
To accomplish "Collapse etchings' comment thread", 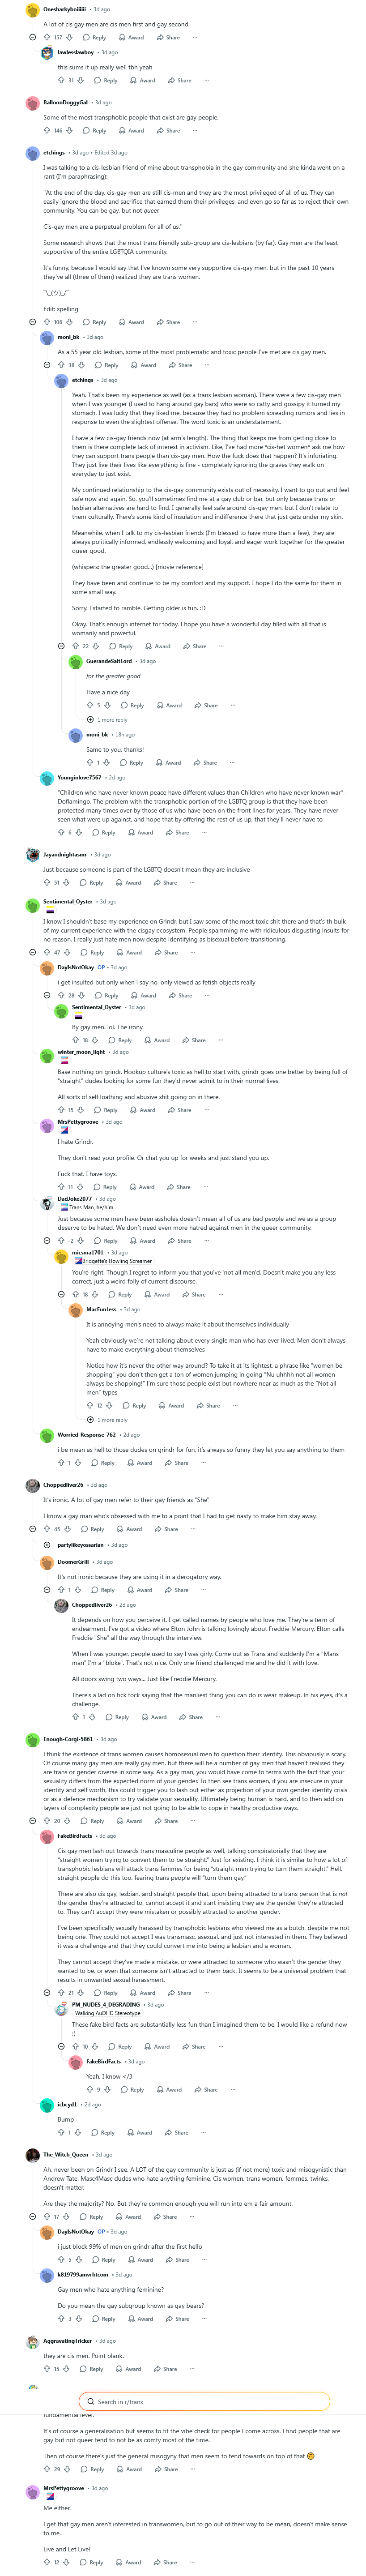I will 33,322.
